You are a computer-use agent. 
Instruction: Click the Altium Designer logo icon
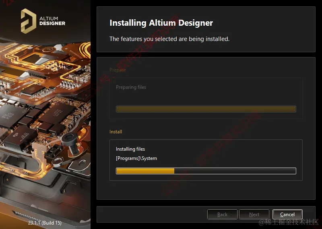pyautogui.click(x=29, y=21)
